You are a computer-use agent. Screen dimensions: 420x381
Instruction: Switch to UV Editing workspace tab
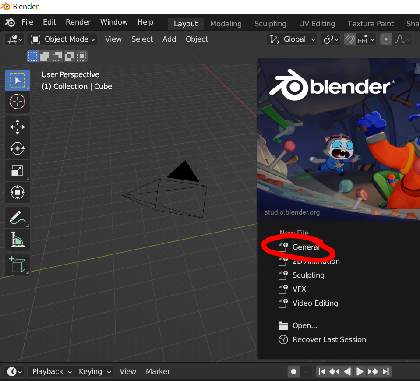[x=317, y=24]
